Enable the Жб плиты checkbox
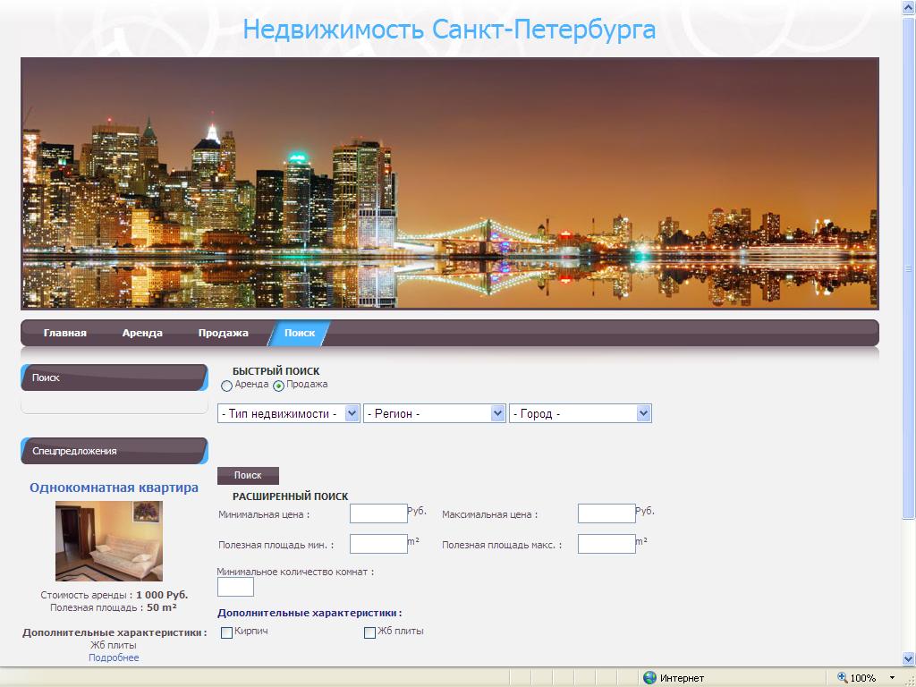 click(x=369, y=632)
